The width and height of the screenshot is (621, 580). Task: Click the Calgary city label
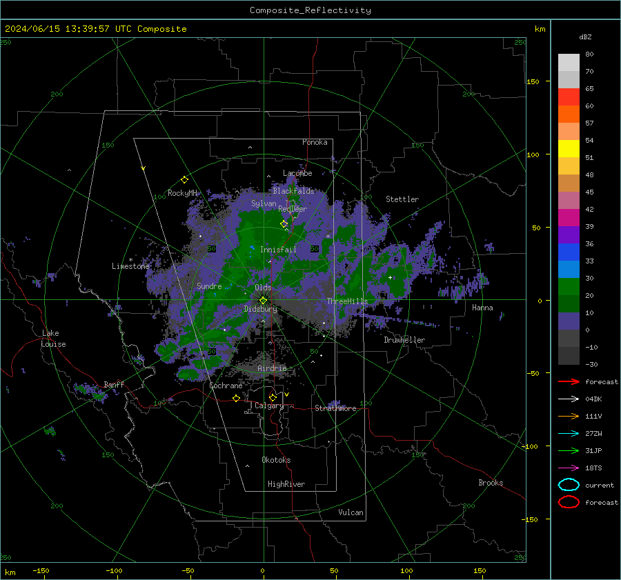269,406
